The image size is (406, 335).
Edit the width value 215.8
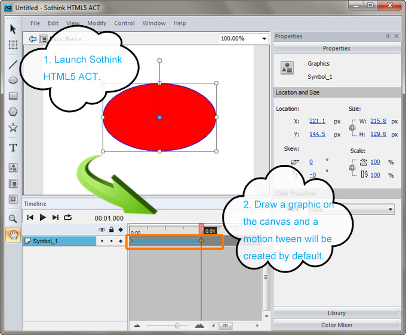point(379,121)
